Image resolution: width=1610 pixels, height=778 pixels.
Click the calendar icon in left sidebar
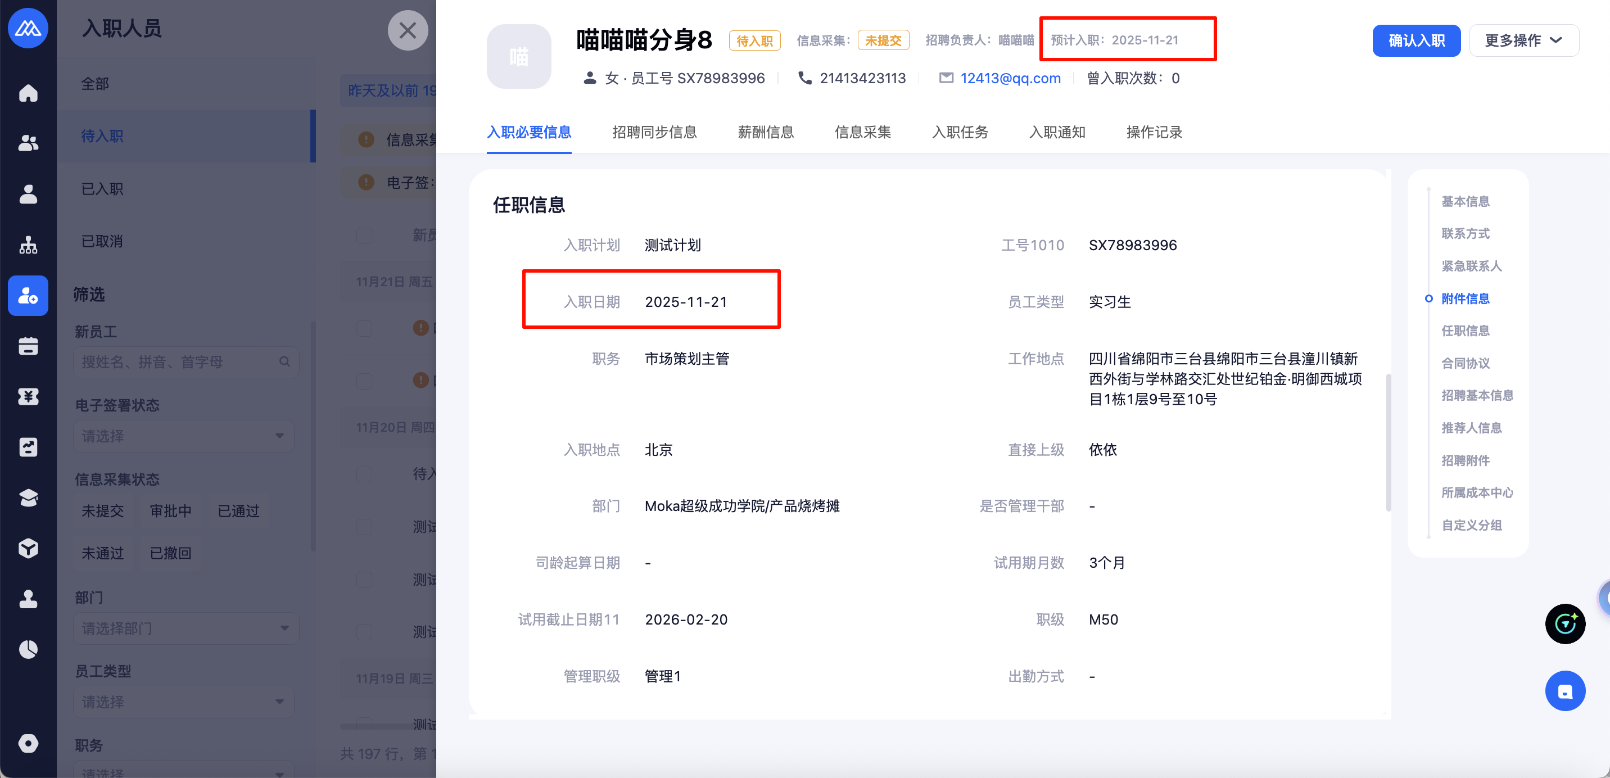click(x=28, y=346)
